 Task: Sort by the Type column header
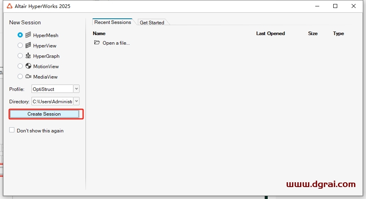click(x=338, y=33)
